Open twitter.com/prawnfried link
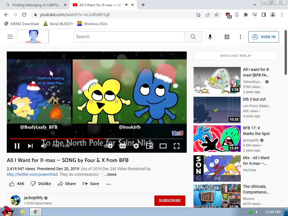 pos(32,174)
